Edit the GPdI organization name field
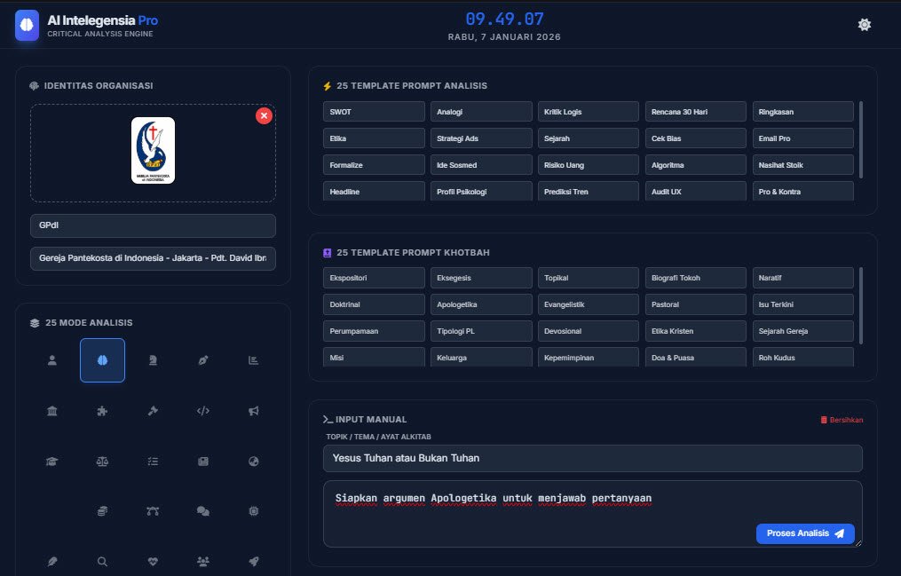901x576 pixels. [x=153, y=225]
